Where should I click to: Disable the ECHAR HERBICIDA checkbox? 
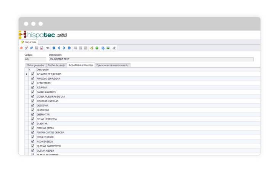32,119
